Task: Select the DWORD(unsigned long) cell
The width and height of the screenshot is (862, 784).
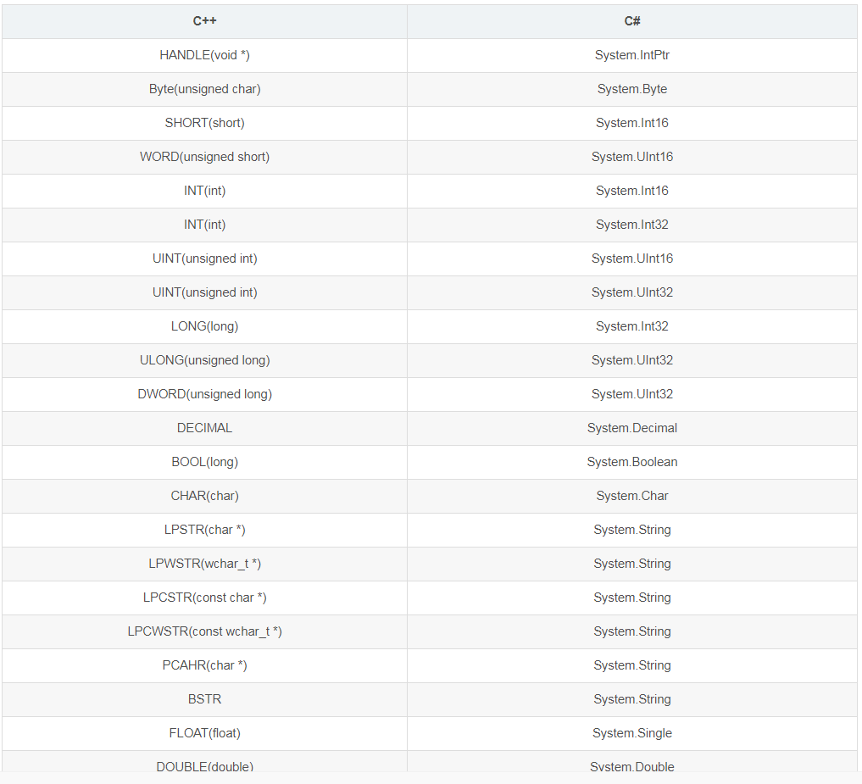Action: pos(204,394)
